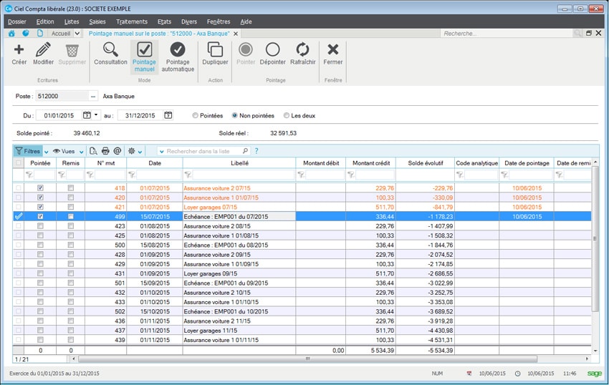Image resolution: width=609 pixels, height=385 pixels.
Task: Select row Loyer garages 09/15
Action: (302, 273)
